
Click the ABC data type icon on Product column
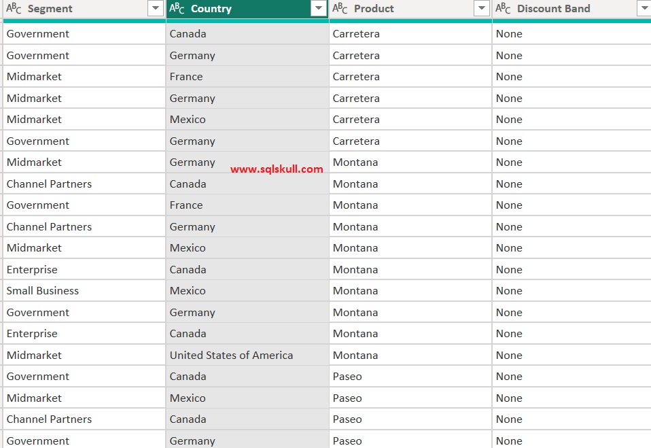(340, 8)
